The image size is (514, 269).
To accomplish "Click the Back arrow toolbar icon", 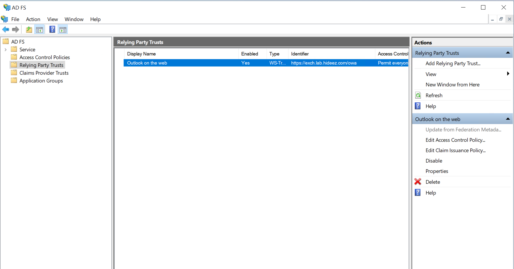I will [5, 29].
